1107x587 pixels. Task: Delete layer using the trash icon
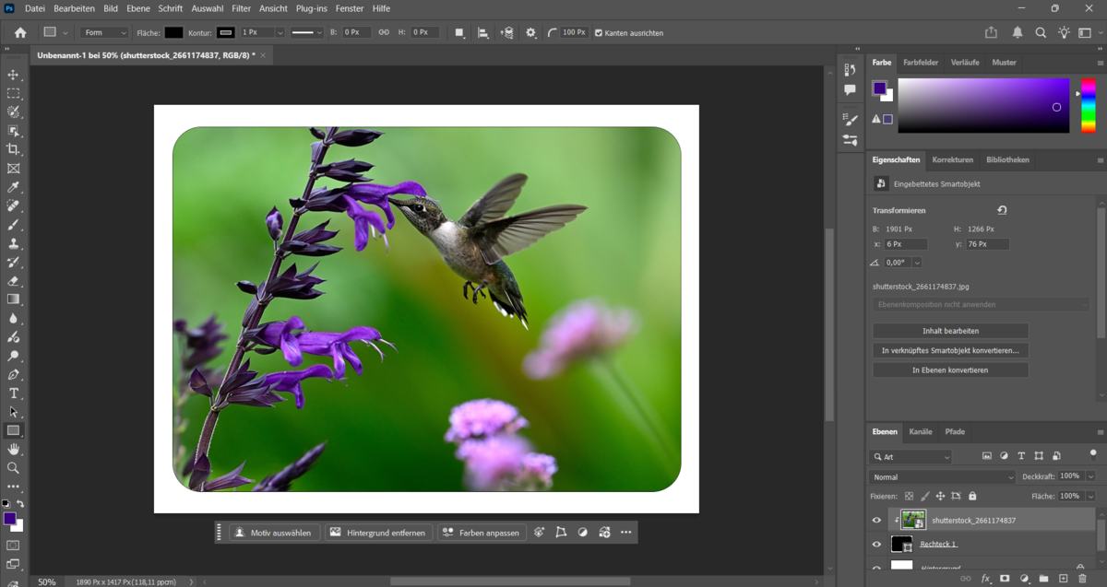click(1081, 579)
